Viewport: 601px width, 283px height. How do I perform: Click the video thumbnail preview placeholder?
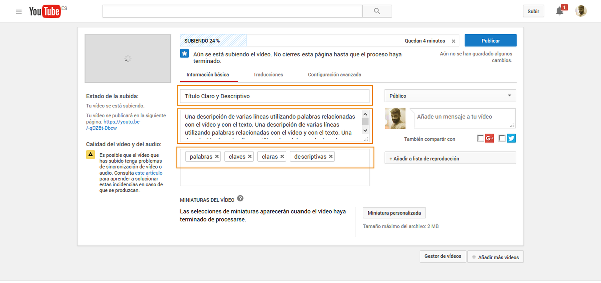pyautogui.click(x=128, y=59)
